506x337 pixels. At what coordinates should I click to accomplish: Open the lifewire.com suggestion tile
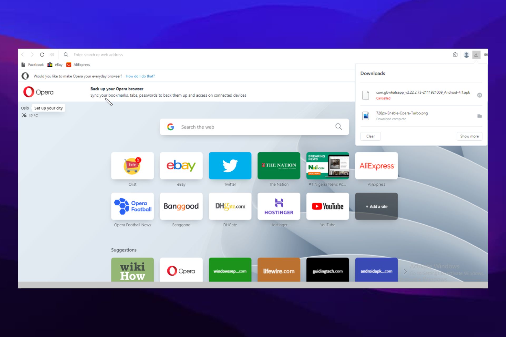pos(279,270)
